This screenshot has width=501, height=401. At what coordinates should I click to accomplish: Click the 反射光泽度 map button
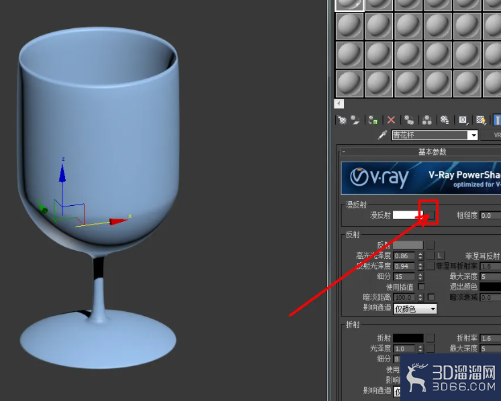[430, 266]
